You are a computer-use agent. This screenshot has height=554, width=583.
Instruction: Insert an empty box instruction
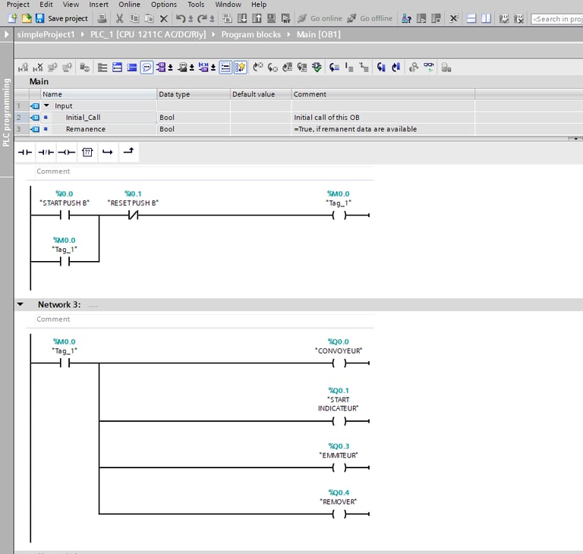pyautogui.click(x=87, y=153)
